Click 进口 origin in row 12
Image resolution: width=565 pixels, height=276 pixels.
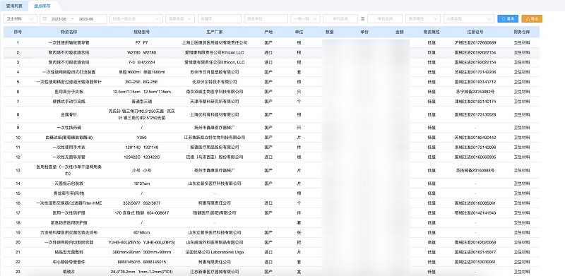pyautogui.click(x=268, y=157)
